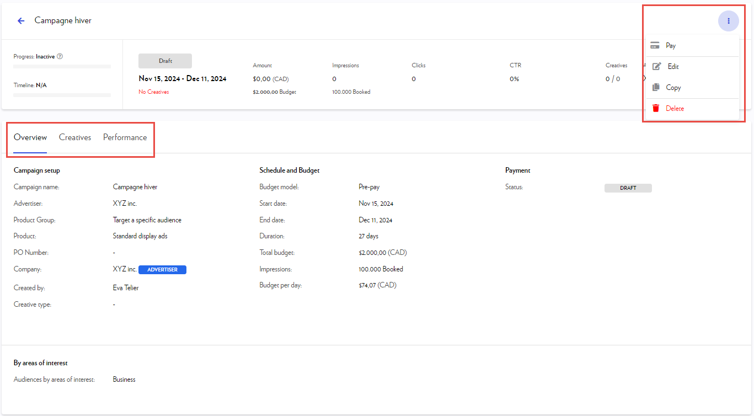Screen dimensions: 754x416
Task: Click the red No Creatives warning text
Action: [x=154, y=92]
